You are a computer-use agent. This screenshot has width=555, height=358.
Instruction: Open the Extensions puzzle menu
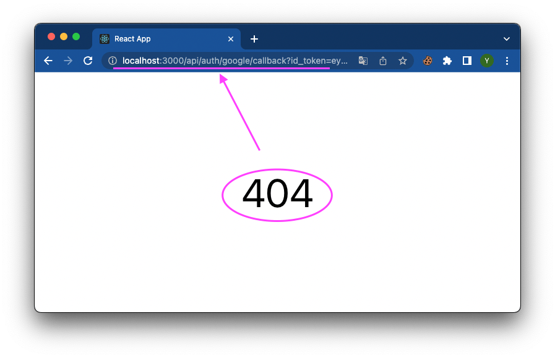(447, 61)
